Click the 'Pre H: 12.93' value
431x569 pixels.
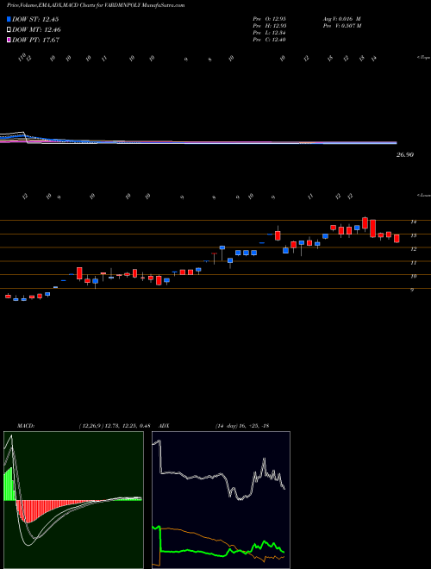(269, 26)
